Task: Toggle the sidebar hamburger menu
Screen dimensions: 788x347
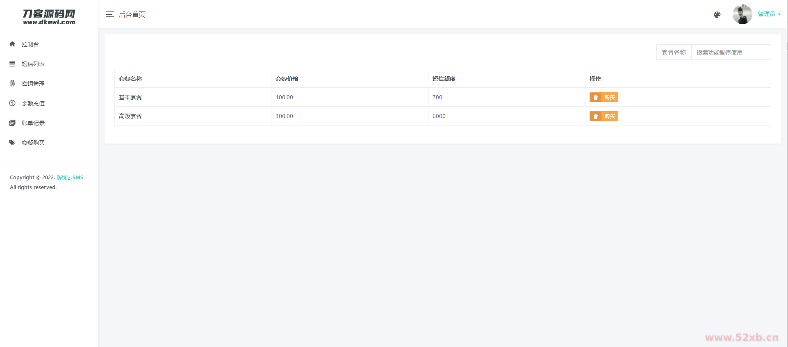Action: 109,14
